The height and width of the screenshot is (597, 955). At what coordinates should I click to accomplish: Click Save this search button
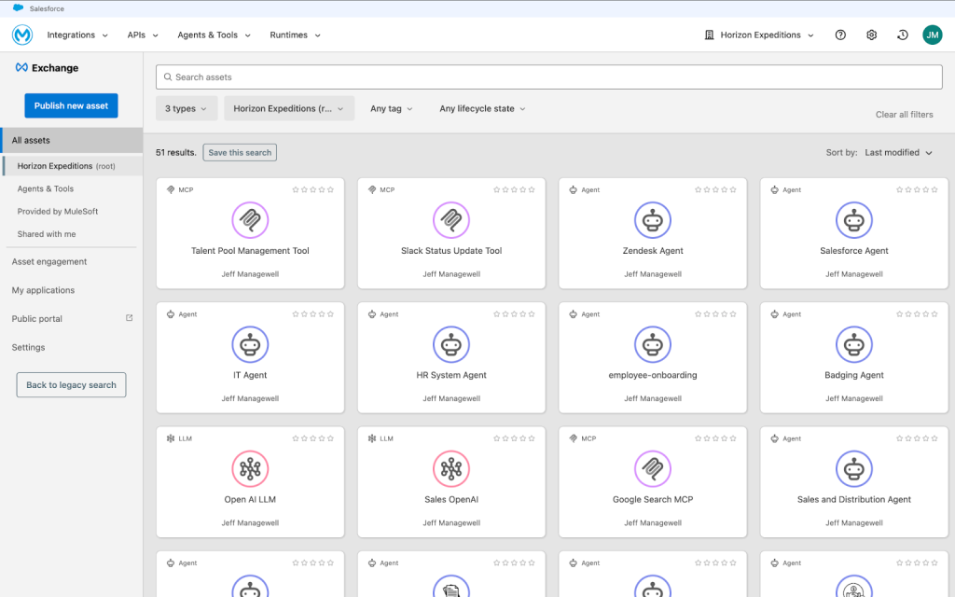[240, 153]
